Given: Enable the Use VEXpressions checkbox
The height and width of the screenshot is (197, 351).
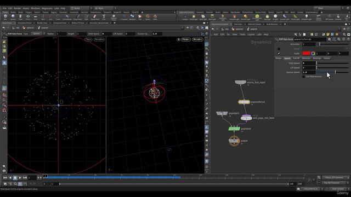Looking at the screenshot, I should pyautogui.click(x=304, y=77).
